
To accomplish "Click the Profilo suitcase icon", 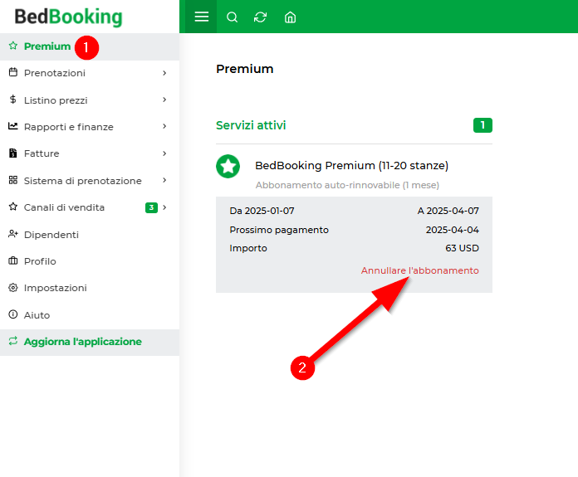I will (13, 260).
